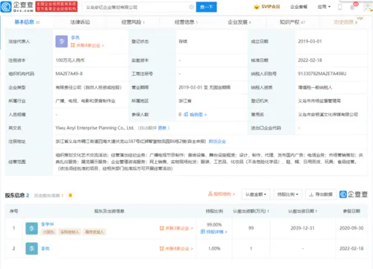Sort by 认缴出资额(万元) column
Viewport: 373px width, 269px height.
pos(251,211)
